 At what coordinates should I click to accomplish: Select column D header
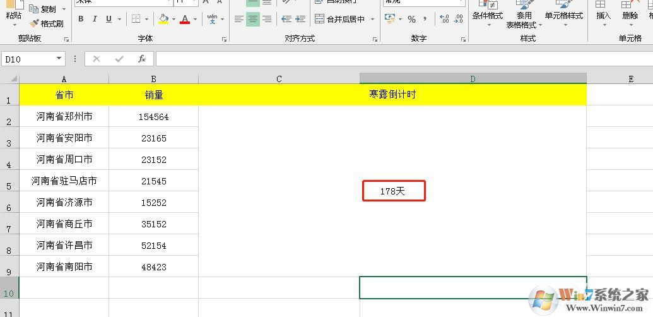click(x=473, y=79)
